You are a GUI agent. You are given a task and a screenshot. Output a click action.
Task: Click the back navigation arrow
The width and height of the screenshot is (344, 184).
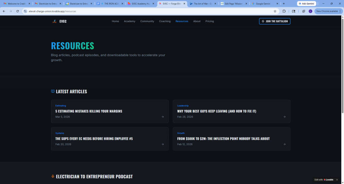[x=4, y=11]
